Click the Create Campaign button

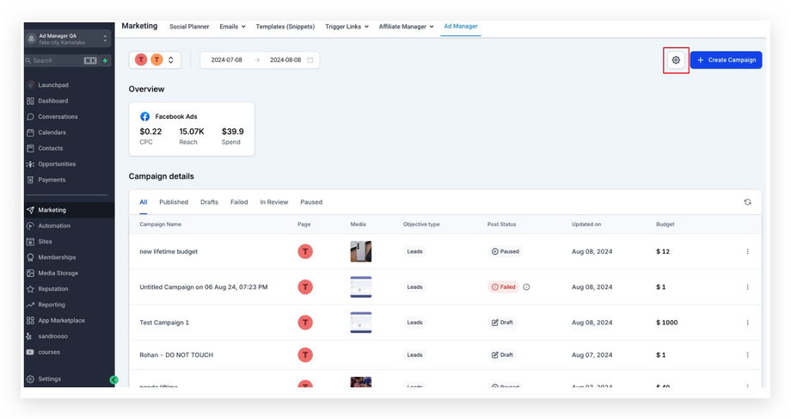pyautogui.click(x=726, y=60)
